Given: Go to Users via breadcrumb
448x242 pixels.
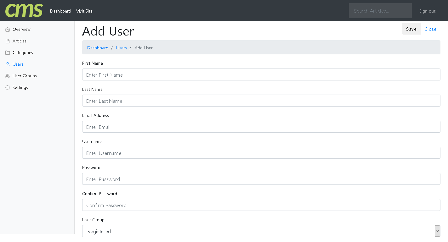Looking at the screenshot, I should [121, 48].
